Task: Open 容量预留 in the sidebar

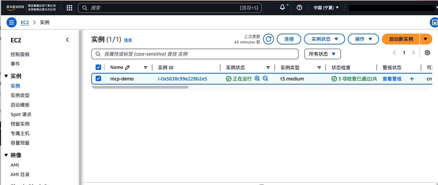Action: [x=20, y=143]
